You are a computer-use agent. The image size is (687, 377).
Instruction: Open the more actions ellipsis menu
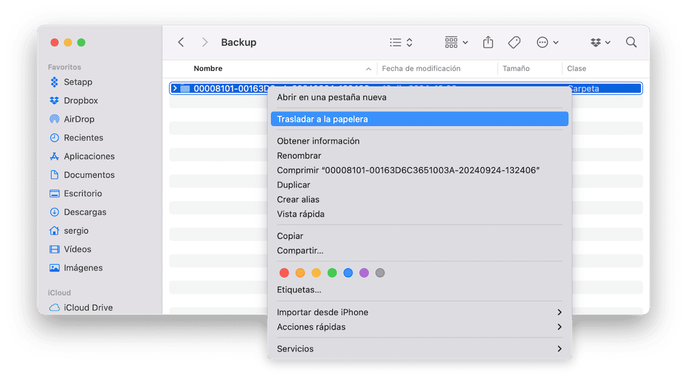tap(547, 42)
